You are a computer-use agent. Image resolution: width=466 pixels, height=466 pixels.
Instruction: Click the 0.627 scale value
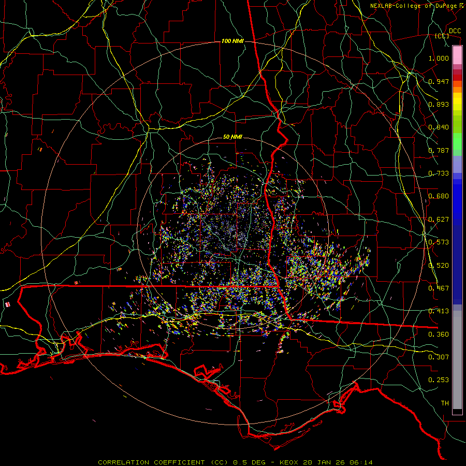439,220
